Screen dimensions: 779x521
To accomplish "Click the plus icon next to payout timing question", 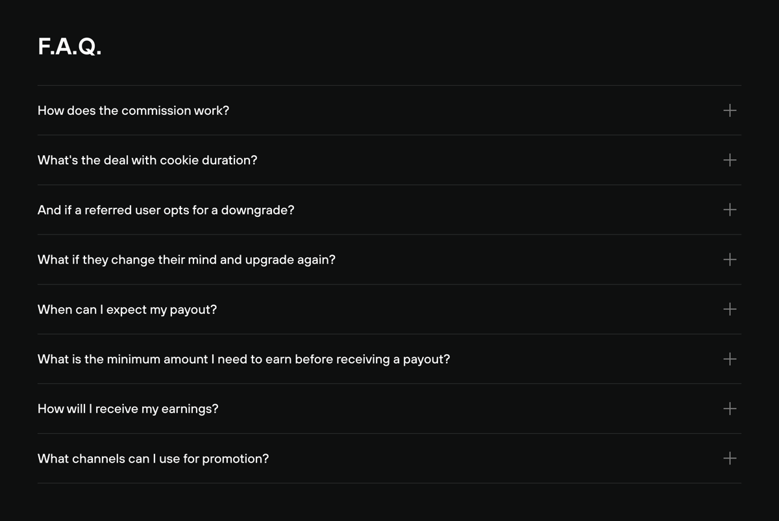I will coord(729,309).
